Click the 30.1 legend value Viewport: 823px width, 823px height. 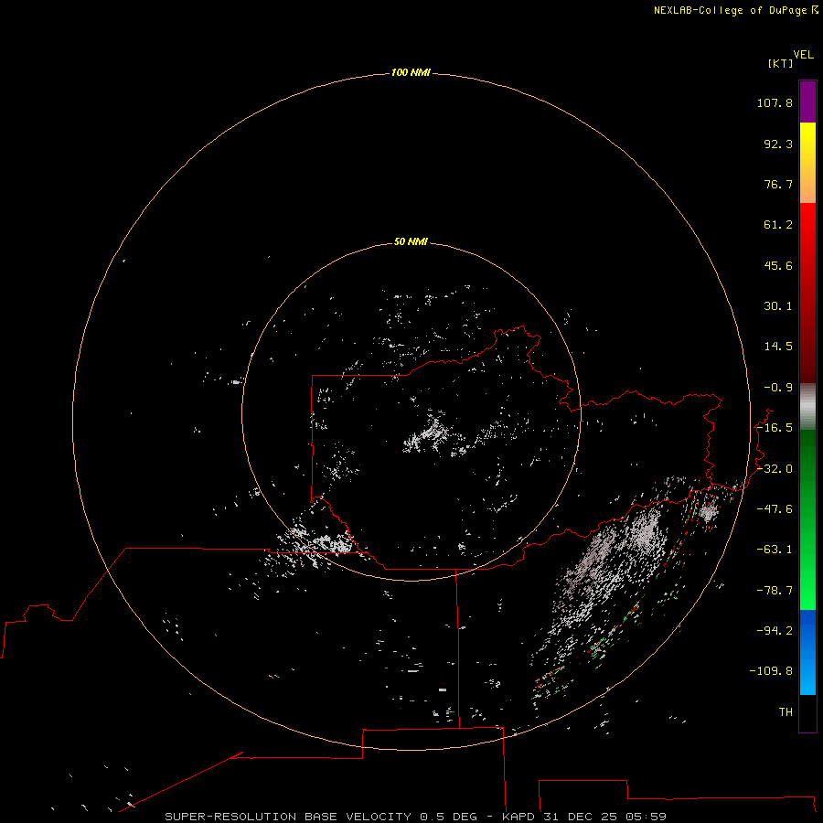tap(778, 306)
